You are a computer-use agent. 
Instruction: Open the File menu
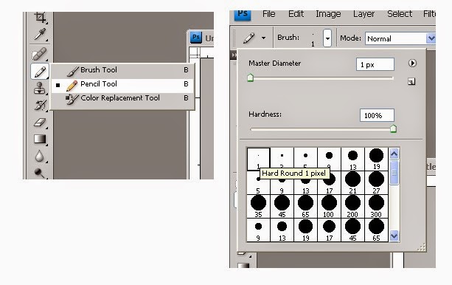point(268,14)
